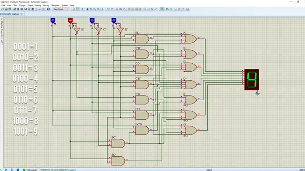The width and height of the screenshot is (305, 171).
Task: Open the Bill of Materials toolbar icon
Action: (x=36, y=9)
